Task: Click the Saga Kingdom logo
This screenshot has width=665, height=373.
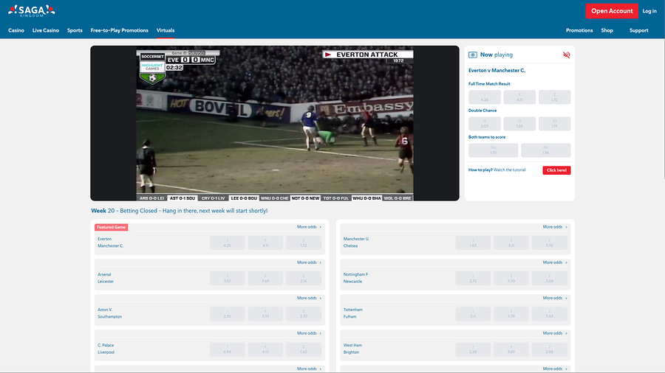Action: tap(31, 10)
